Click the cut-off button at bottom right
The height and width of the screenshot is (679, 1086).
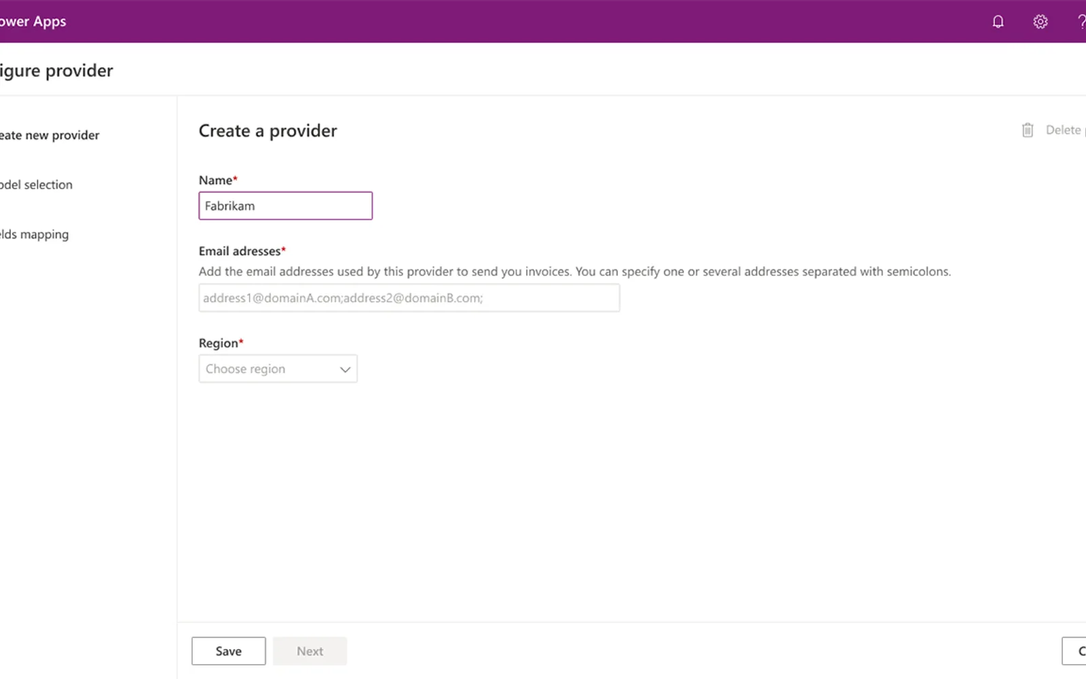pos(1074,651)
